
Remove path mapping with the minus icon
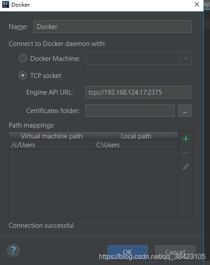[x=186, y=153]
